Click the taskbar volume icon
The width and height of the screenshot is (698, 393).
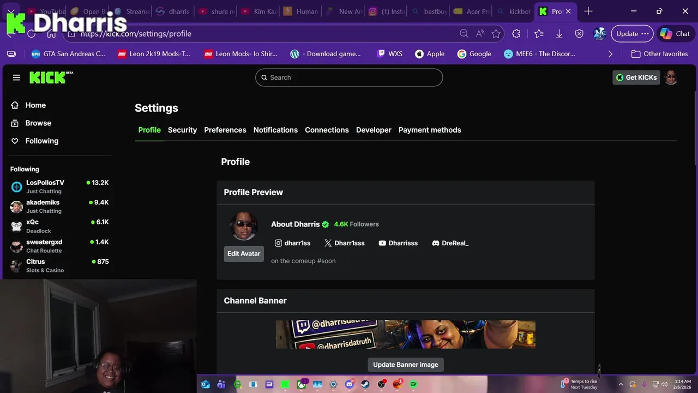click(665, 384)
